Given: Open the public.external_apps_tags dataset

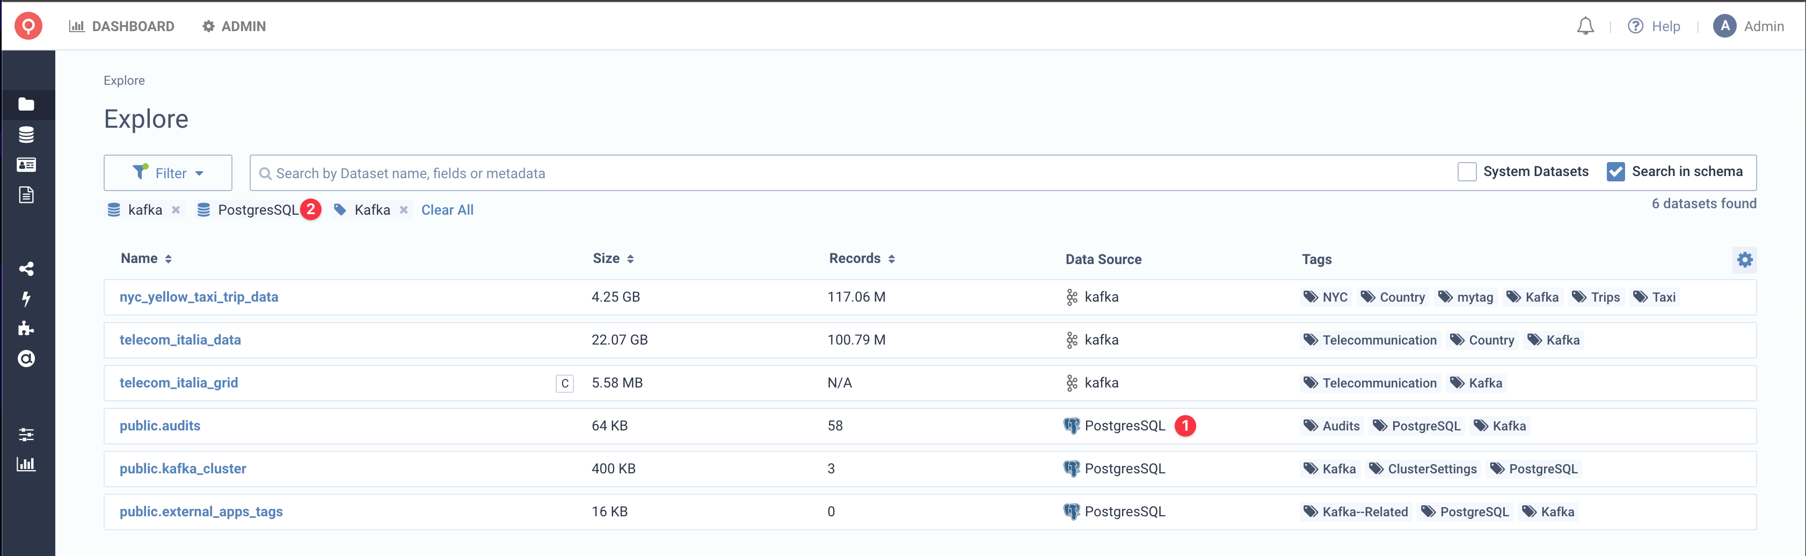Looking at the screenshot, I should pos(201,511).
